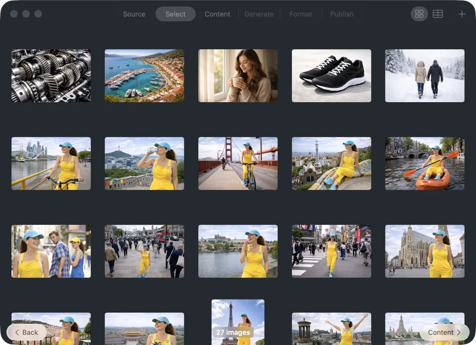Select the metal gears photo
Image resolution: width=476 pixels, height=345 pixels.
point(51,75)
